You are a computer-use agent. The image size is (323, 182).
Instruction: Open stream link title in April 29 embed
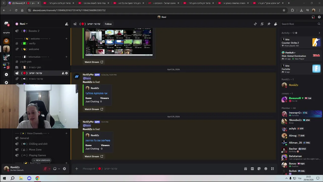[x=98, y=141]
